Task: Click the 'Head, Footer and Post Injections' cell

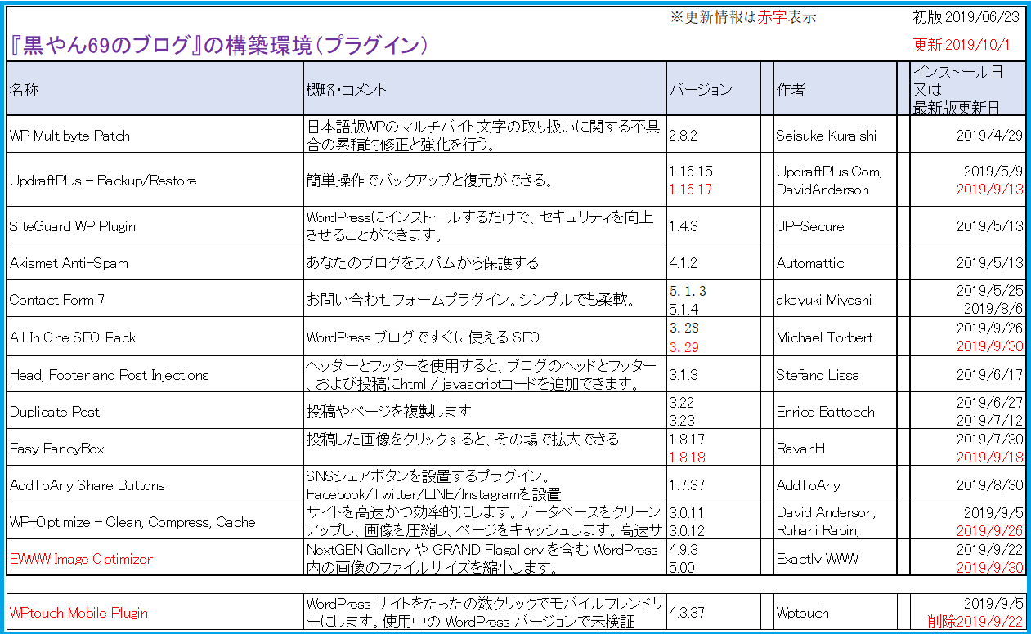Action: (155, 375)
